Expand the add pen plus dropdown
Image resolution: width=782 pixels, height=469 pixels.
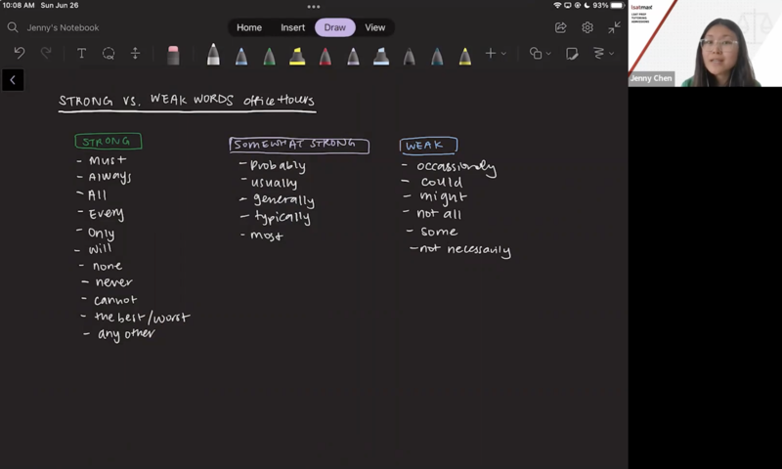[495, 54]
